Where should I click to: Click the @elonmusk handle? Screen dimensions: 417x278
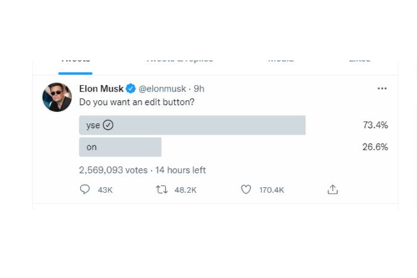[x=162, y=89]
